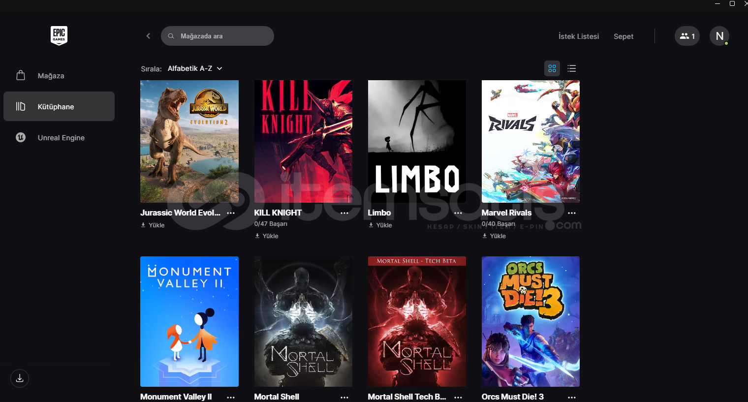Viewport: 748px width, 402px height.
Task: Open options menu for Mortal Shell Tech Beta
Action: (x=458, y=397)
